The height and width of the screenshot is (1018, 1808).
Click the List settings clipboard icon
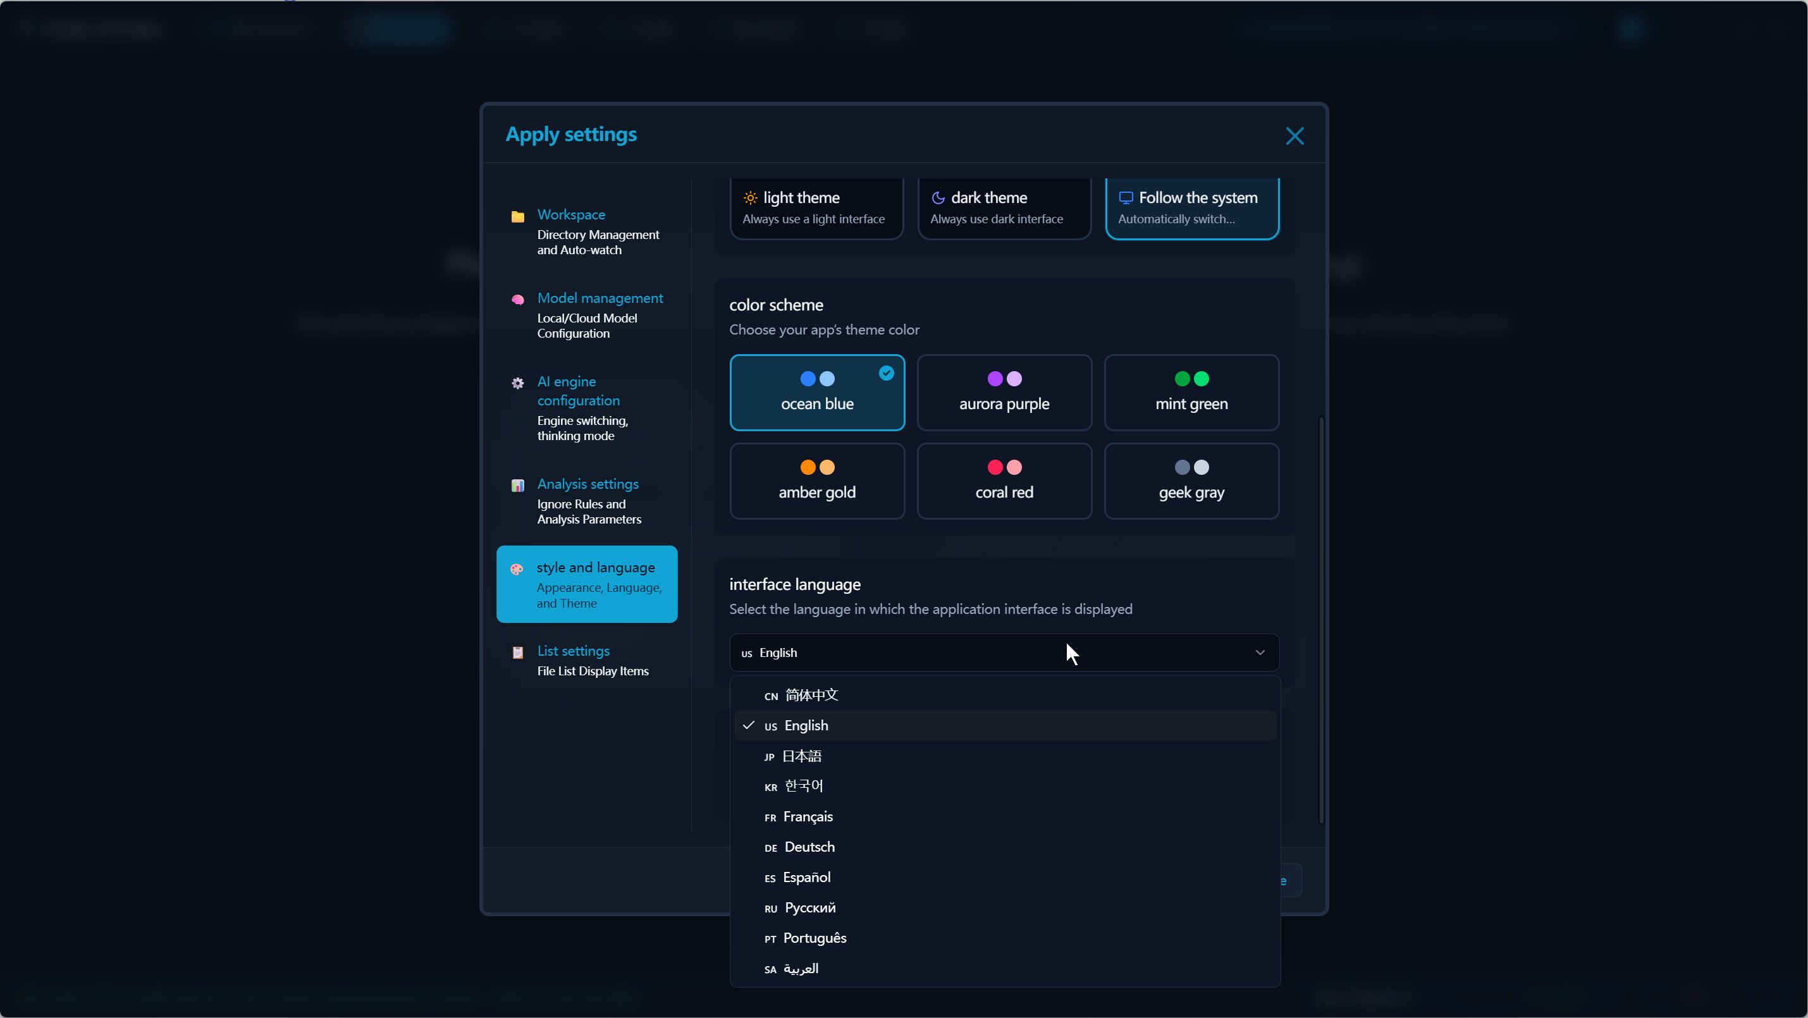click(518, 653)
